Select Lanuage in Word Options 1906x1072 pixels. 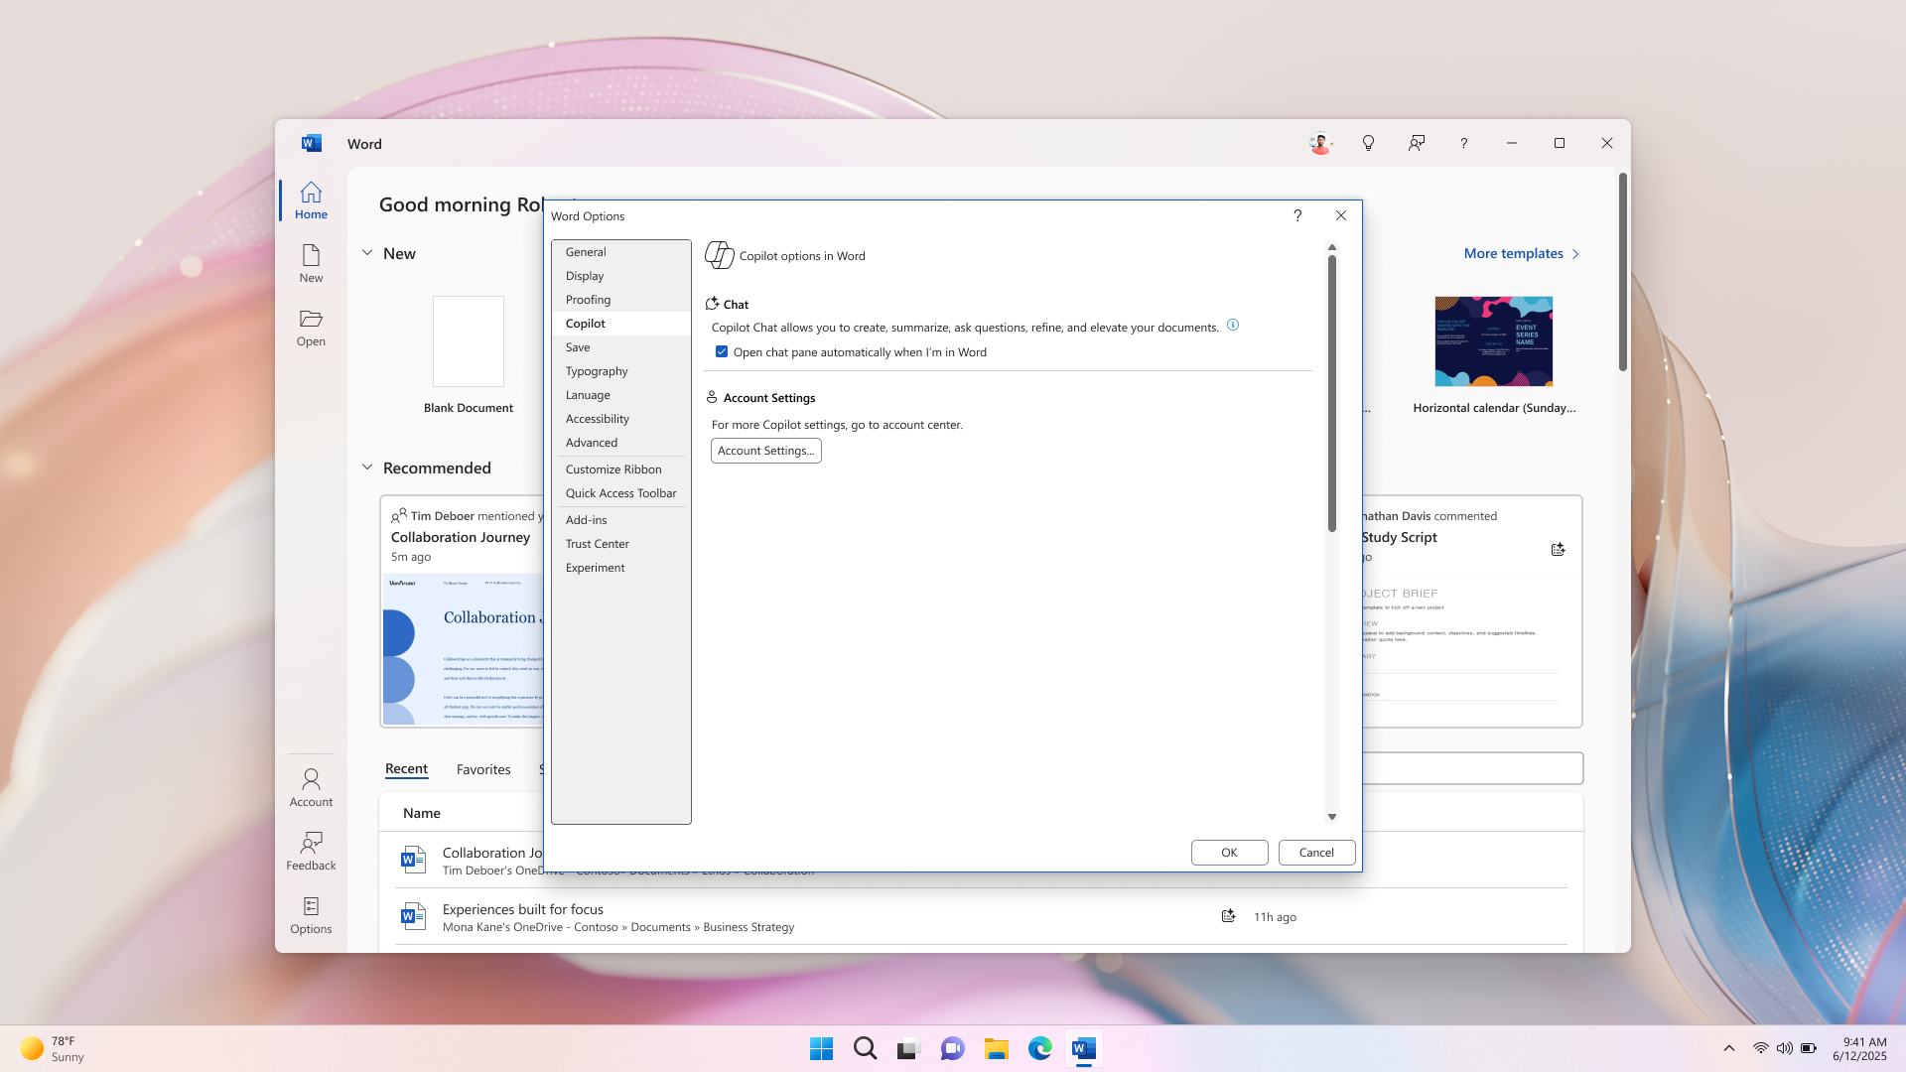coord(620,395)
